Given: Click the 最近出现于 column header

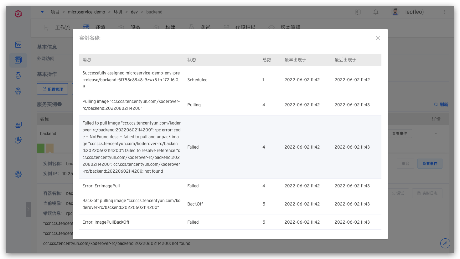Looking at the screenshot, I should tap(345, 60).
